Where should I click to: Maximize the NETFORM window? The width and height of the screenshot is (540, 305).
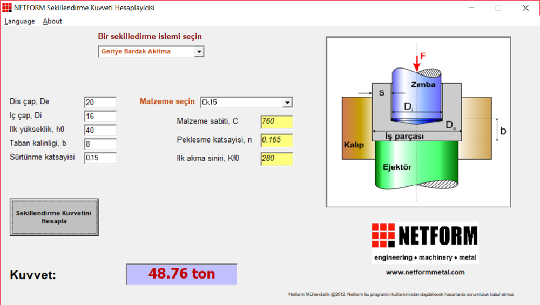(x=498, y=8)
